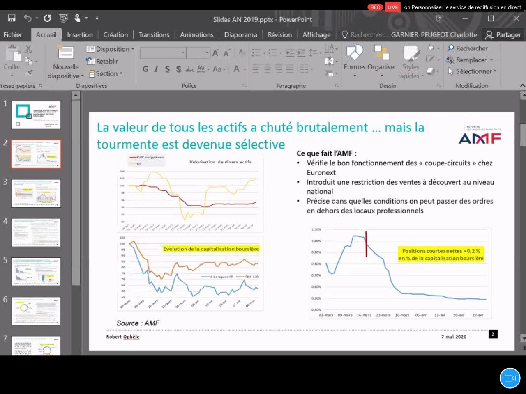Click the numbered list icon
This screenshot has height=394, width=526.
[x=272, y=53]
